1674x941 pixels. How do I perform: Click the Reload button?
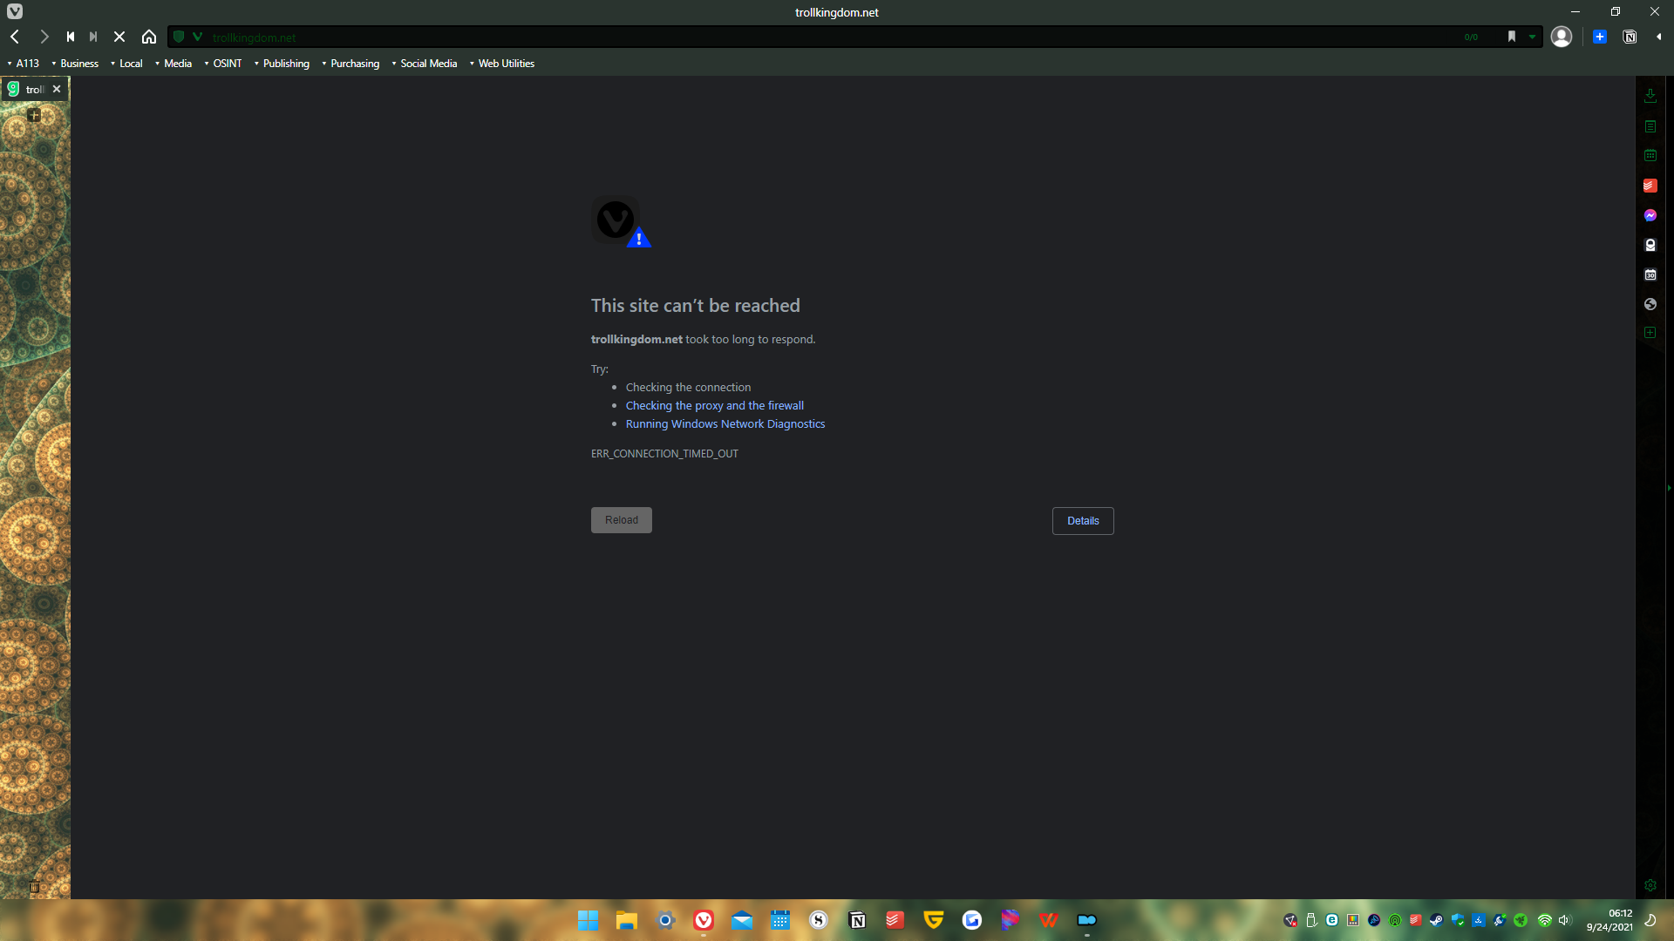click(x=622, y=520)
